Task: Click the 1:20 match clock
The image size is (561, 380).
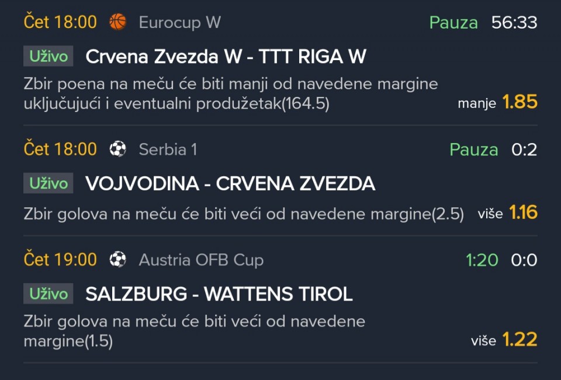Action: (482, 260)
